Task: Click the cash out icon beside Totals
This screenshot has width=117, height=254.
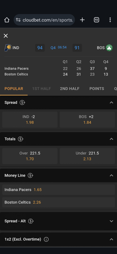Action: click(21, 139)
